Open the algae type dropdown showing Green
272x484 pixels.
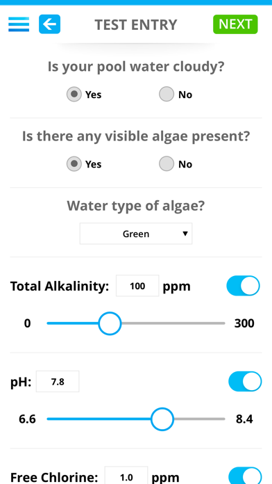click(x=136, y=234)
